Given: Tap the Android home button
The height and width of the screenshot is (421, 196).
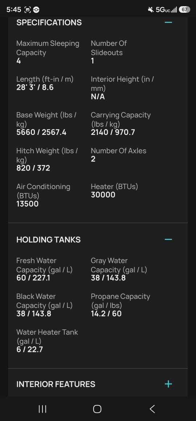Looking at the screenshot, I should (97, 409).
